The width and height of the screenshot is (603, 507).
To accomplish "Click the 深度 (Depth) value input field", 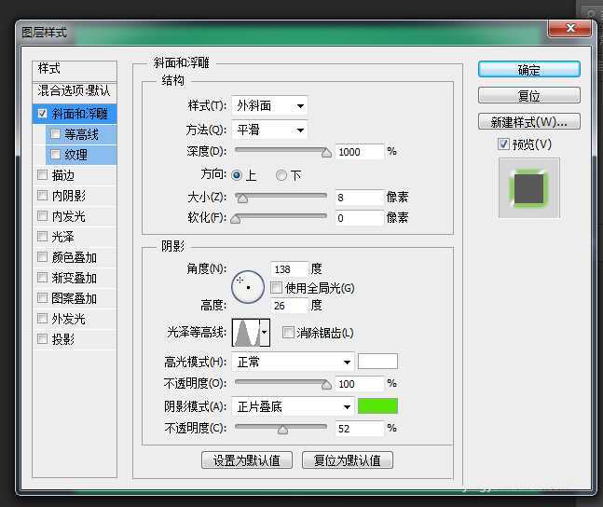I will pyautogui.click(x=360, y=152).
